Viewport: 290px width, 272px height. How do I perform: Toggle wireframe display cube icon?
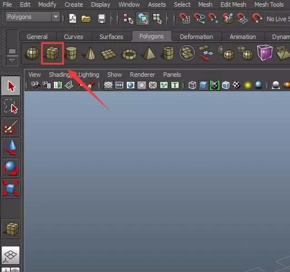pyautogui.click(x=192, y=85)
